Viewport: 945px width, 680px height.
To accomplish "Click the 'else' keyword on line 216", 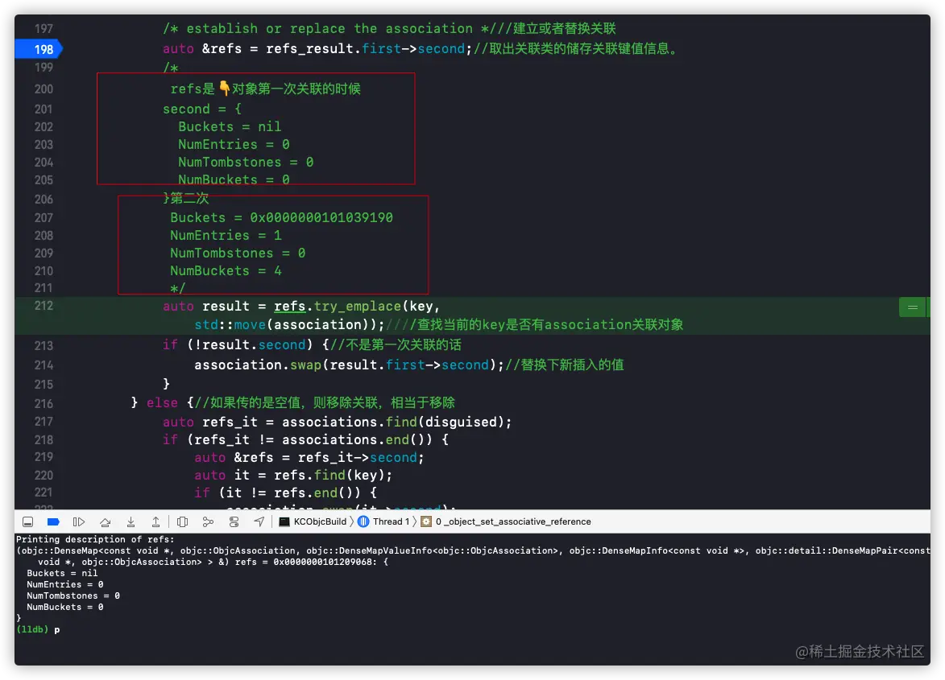I will (x=162, y=402).
